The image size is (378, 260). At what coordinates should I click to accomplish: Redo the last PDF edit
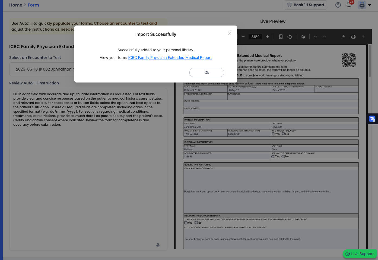(x=324, y=37)
